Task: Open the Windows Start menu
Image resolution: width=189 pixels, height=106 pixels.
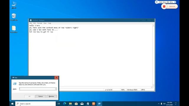Action: (12, 104)
